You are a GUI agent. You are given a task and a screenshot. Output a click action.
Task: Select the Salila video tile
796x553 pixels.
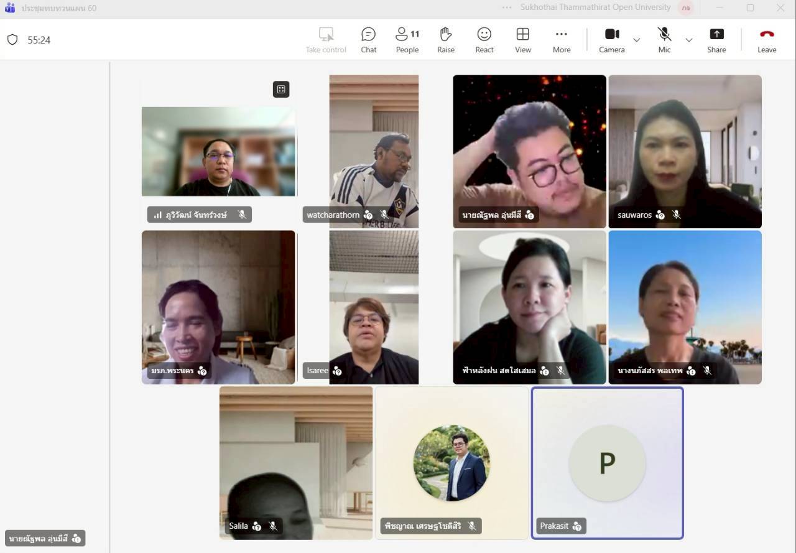click(x=296, y=463)
